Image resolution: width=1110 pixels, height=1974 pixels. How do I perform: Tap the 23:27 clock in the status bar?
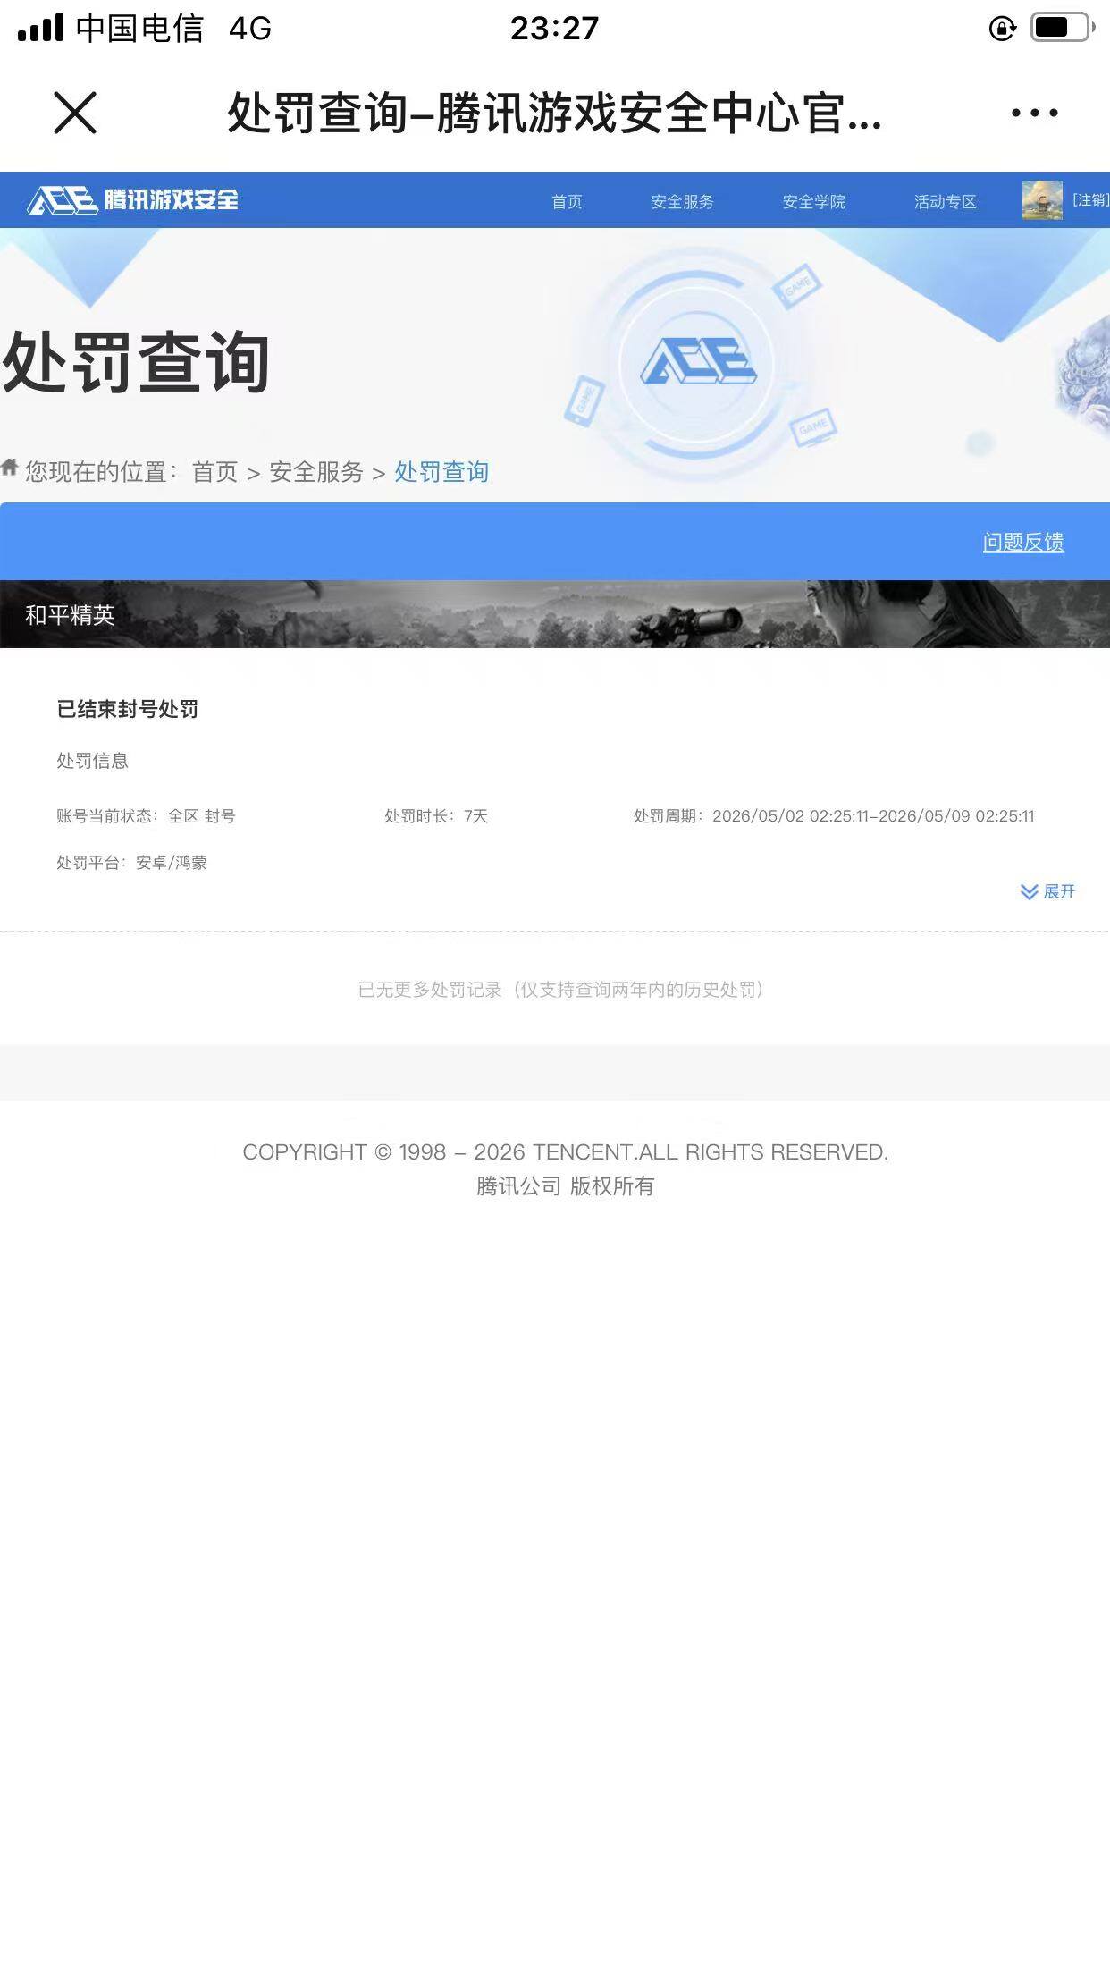[554, 29]
